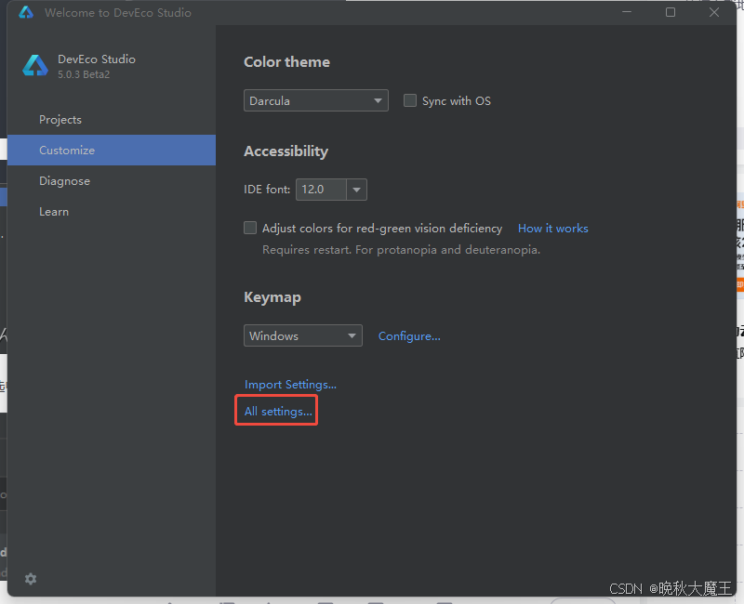The height and width of the screenshot is (604, 744).
Task: Click the How it works link
Action: [552, 229]
